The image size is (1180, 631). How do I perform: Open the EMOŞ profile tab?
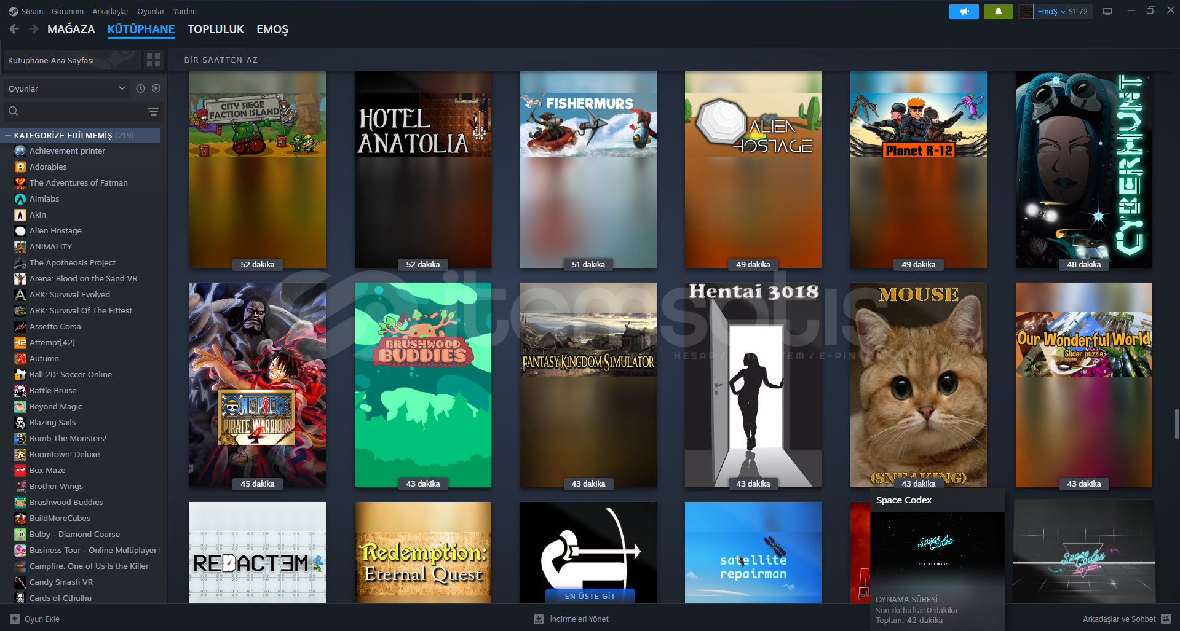point(272,29)
